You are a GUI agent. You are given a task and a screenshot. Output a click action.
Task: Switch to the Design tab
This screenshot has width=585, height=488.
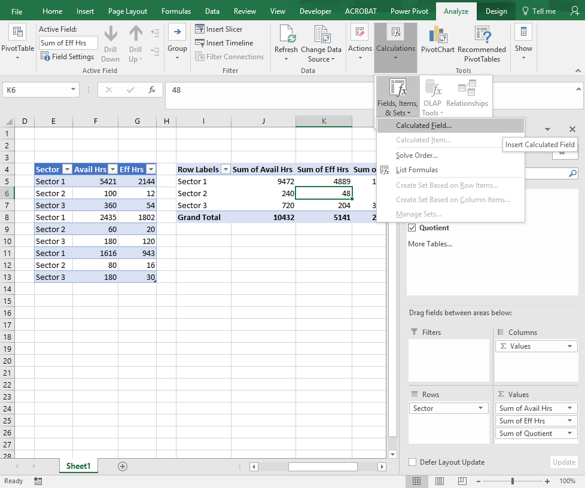496,11
